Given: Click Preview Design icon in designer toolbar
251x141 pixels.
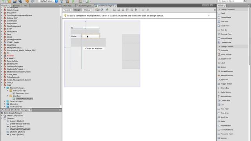Looking at the screenshot, I should 107,10.
